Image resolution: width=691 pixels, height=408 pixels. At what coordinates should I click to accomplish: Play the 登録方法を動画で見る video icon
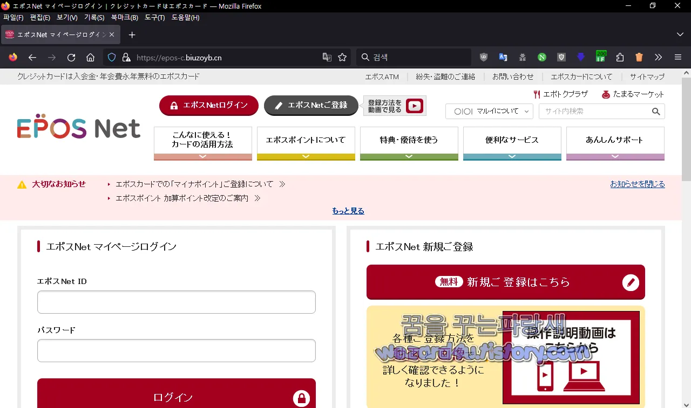click(415, 106)
